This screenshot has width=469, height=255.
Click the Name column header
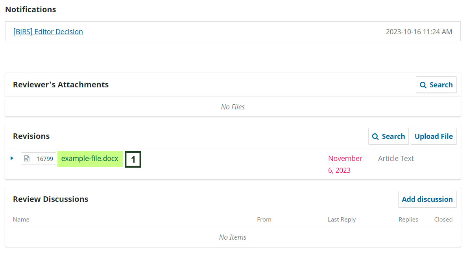[x=21, y=220]
